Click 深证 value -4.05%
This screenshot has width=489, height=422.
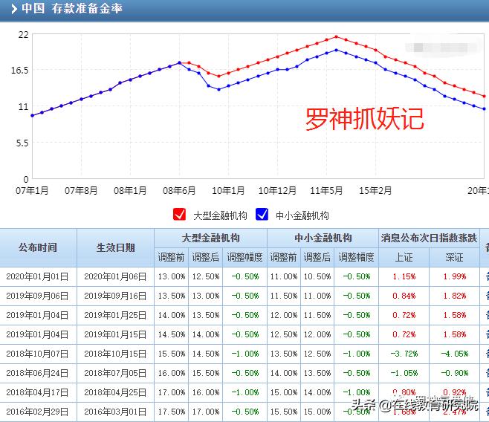click(x=455, y=354)
